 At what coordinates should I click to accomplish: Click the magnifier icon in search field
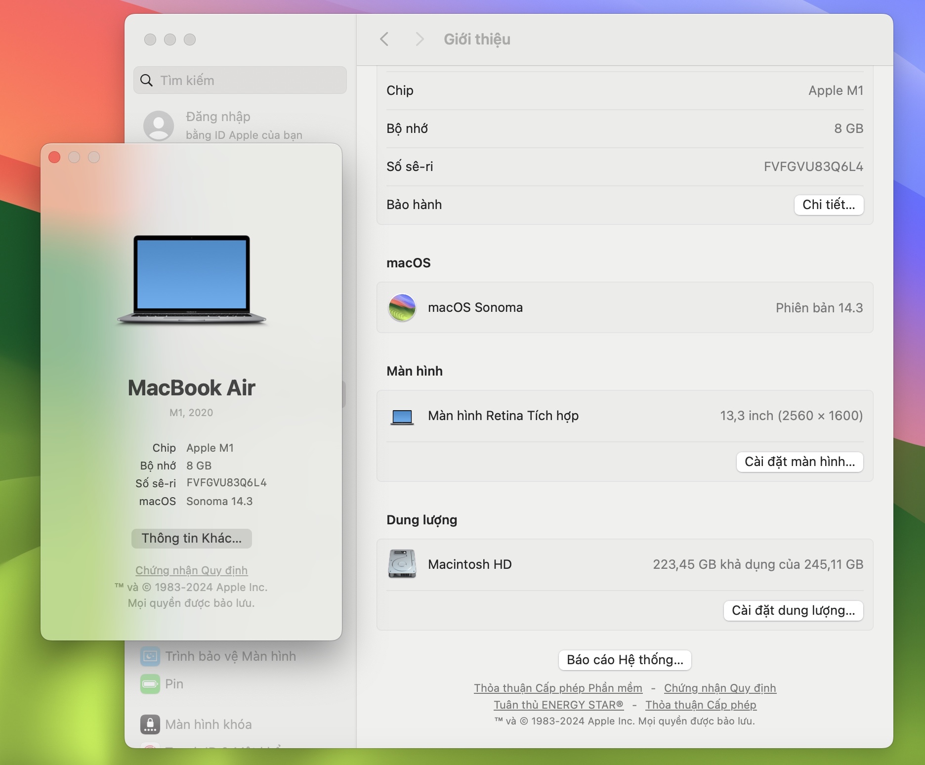coord(147,81)
